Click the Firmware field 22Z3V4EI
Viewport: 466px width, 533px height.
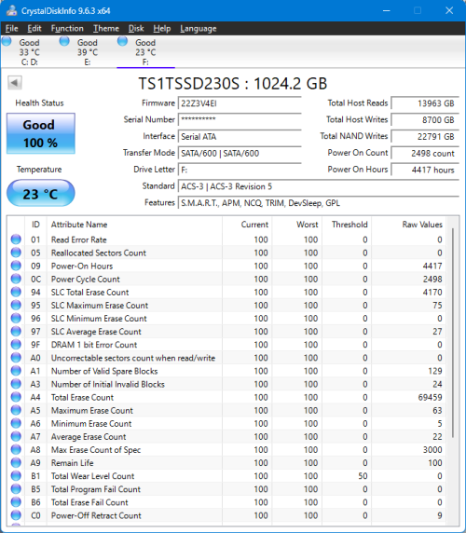pos(240,103)
